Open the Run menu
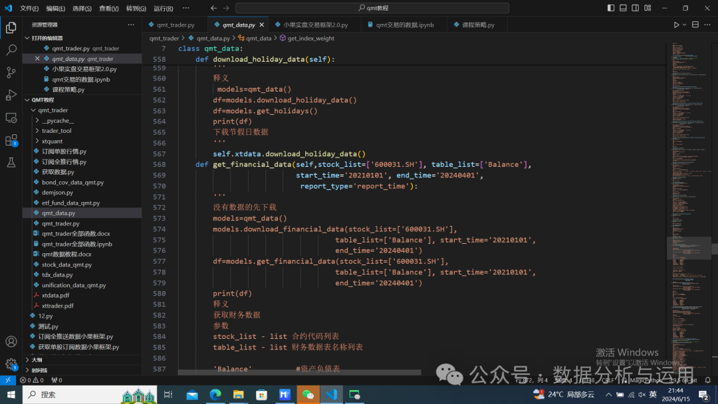 pyautogui.click(x=164, y=8)
